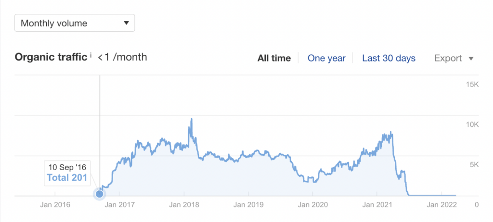Click the Jan 2022 axis label
The width and height of the screenshot is (493, 222).
coord(441,205)
